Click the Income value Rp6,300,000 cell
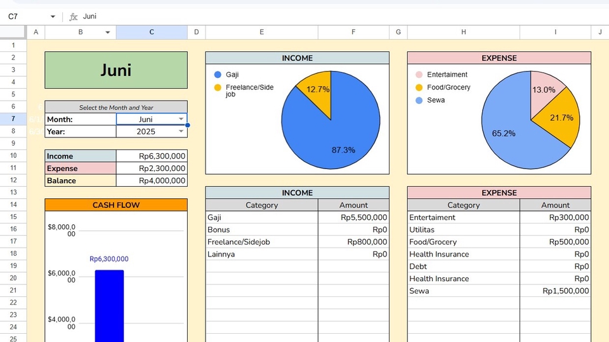609x342 pixels. [152, 156]
